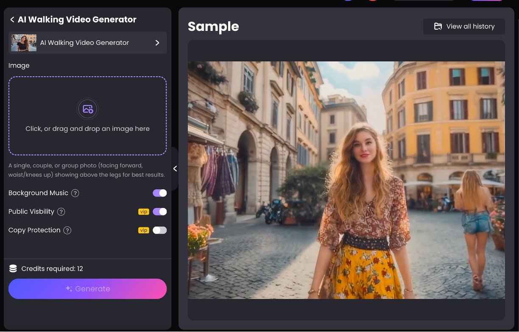Click the vip badge next to Public Visibility
The width and height of the screenshot is (519, 332).
point(144,212)
